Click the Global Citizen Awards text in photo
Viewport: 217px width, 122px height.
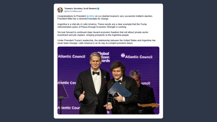(x=103, y=56)
